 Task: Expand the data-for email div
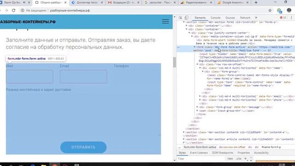200,96
